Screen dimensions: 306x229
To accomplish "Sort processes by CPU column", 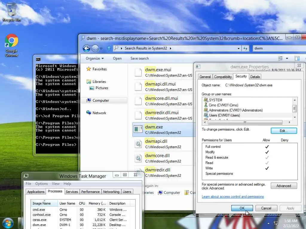I will (x=82, y=203).
